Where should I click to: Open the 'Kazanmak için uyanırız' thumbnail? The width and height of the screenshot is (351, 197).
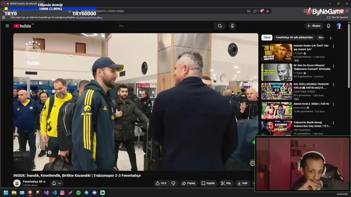(277, 128)
